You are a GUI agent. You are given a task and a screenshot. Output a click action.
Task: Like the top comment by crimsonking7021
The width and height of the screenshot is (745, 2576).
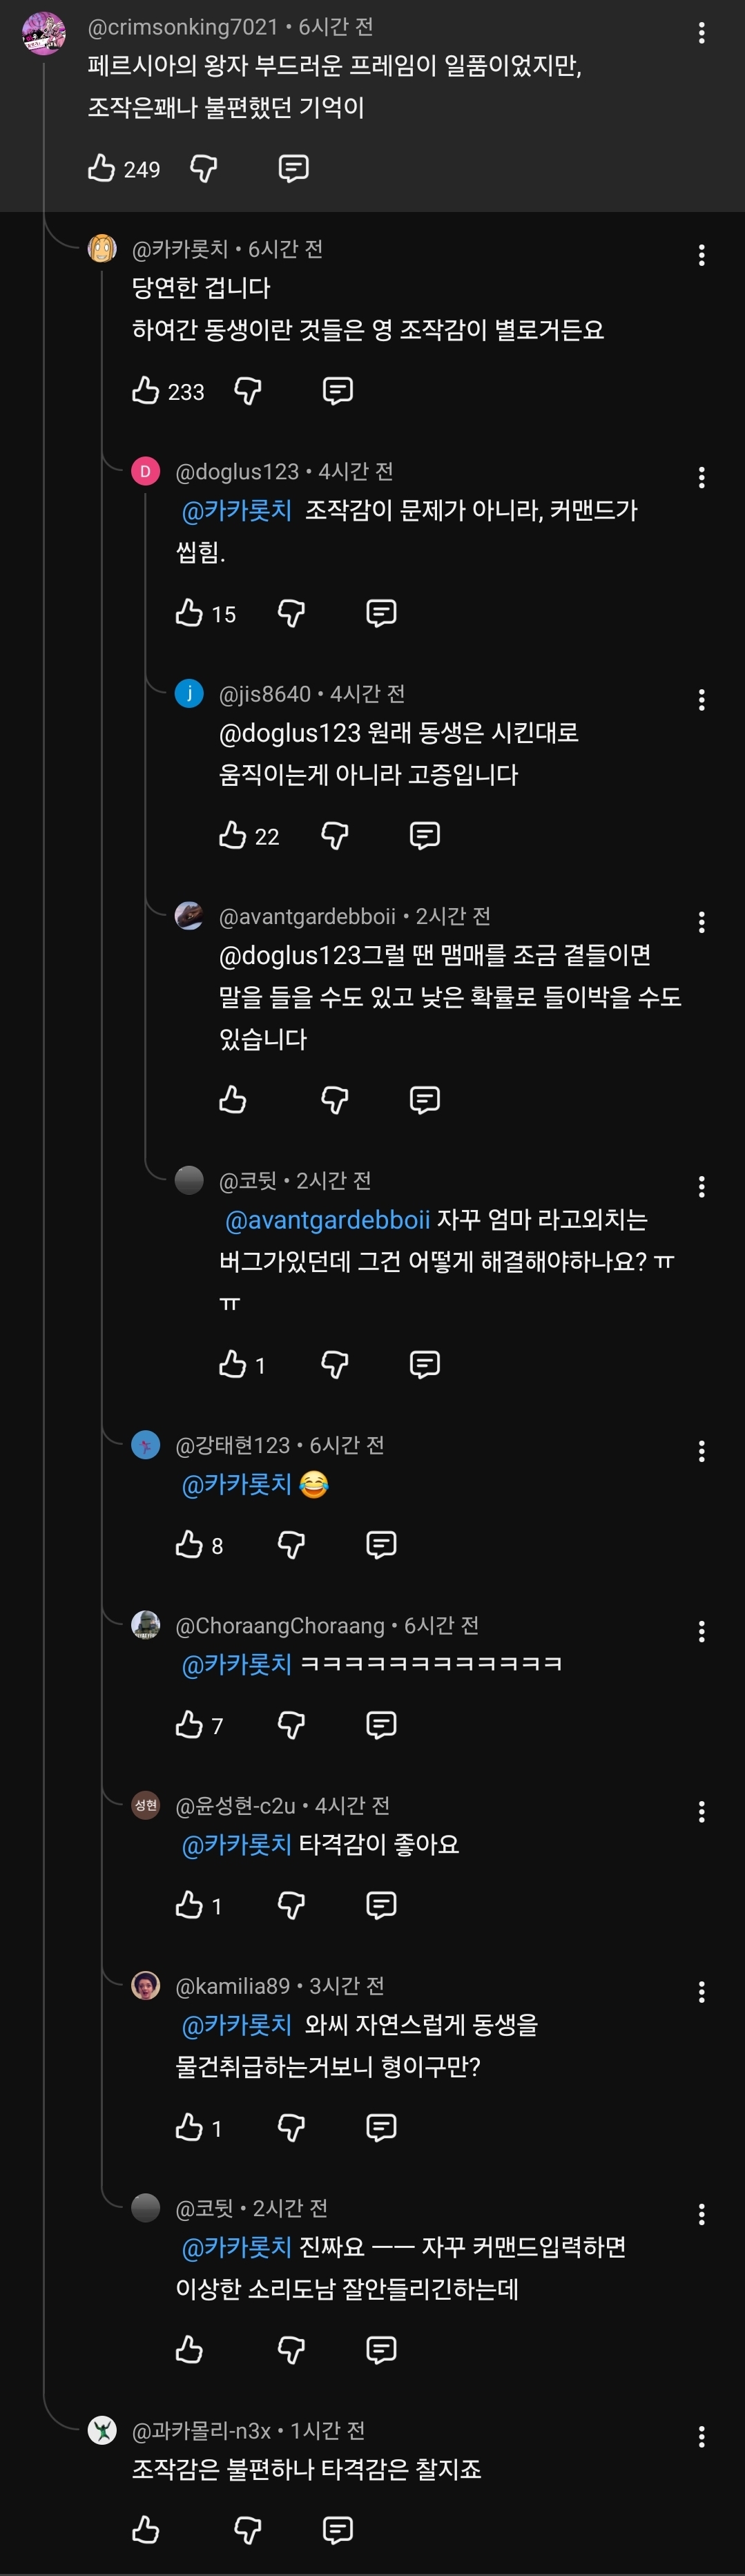pos(101,169)
